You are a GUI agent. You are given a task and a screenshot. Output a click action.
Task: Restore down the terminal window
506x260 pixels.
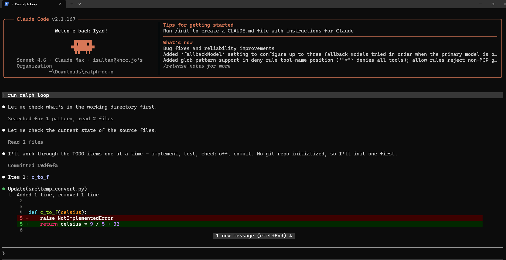[493, 4]
